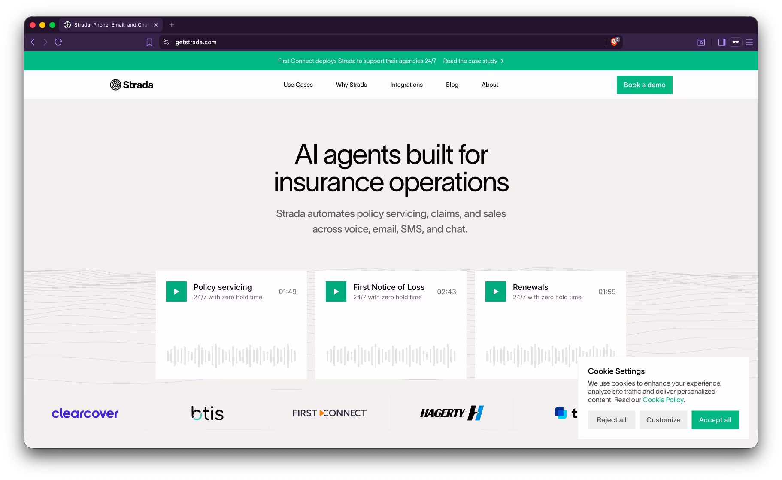
Task: Accept all cookies
Action: click(715, 420)
